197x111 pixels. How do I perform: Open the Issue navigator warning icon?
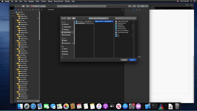pos(27,10)
